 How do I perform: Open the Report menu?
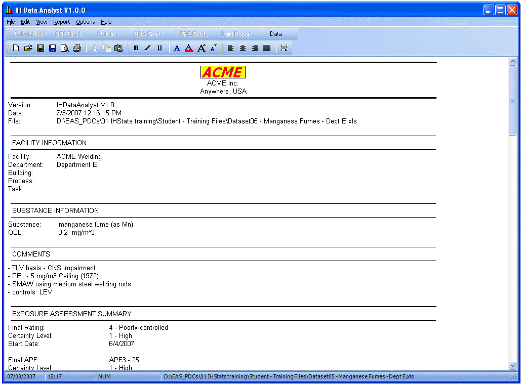tap(61, 22)
